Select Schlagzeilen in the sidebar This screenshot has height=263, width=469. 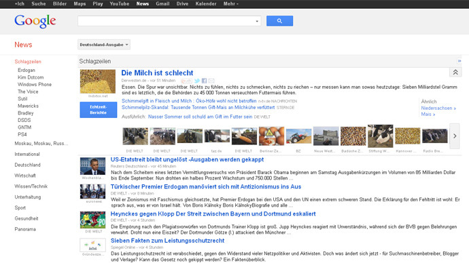click(x=28, y=62)
